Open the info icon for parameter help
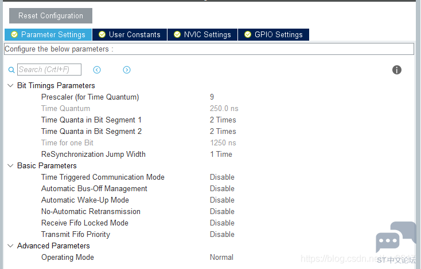 tap(396, 70)
